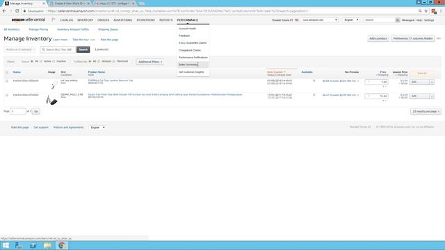Select the Fulfilled by All radio button
The image size is (445, 250).
tap(90, 62)
